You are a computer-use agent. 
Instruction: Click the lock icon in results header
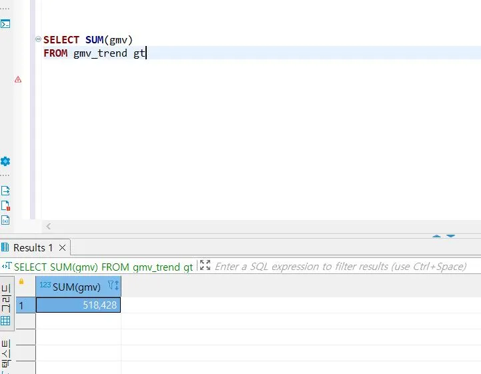tap(21, 281)
